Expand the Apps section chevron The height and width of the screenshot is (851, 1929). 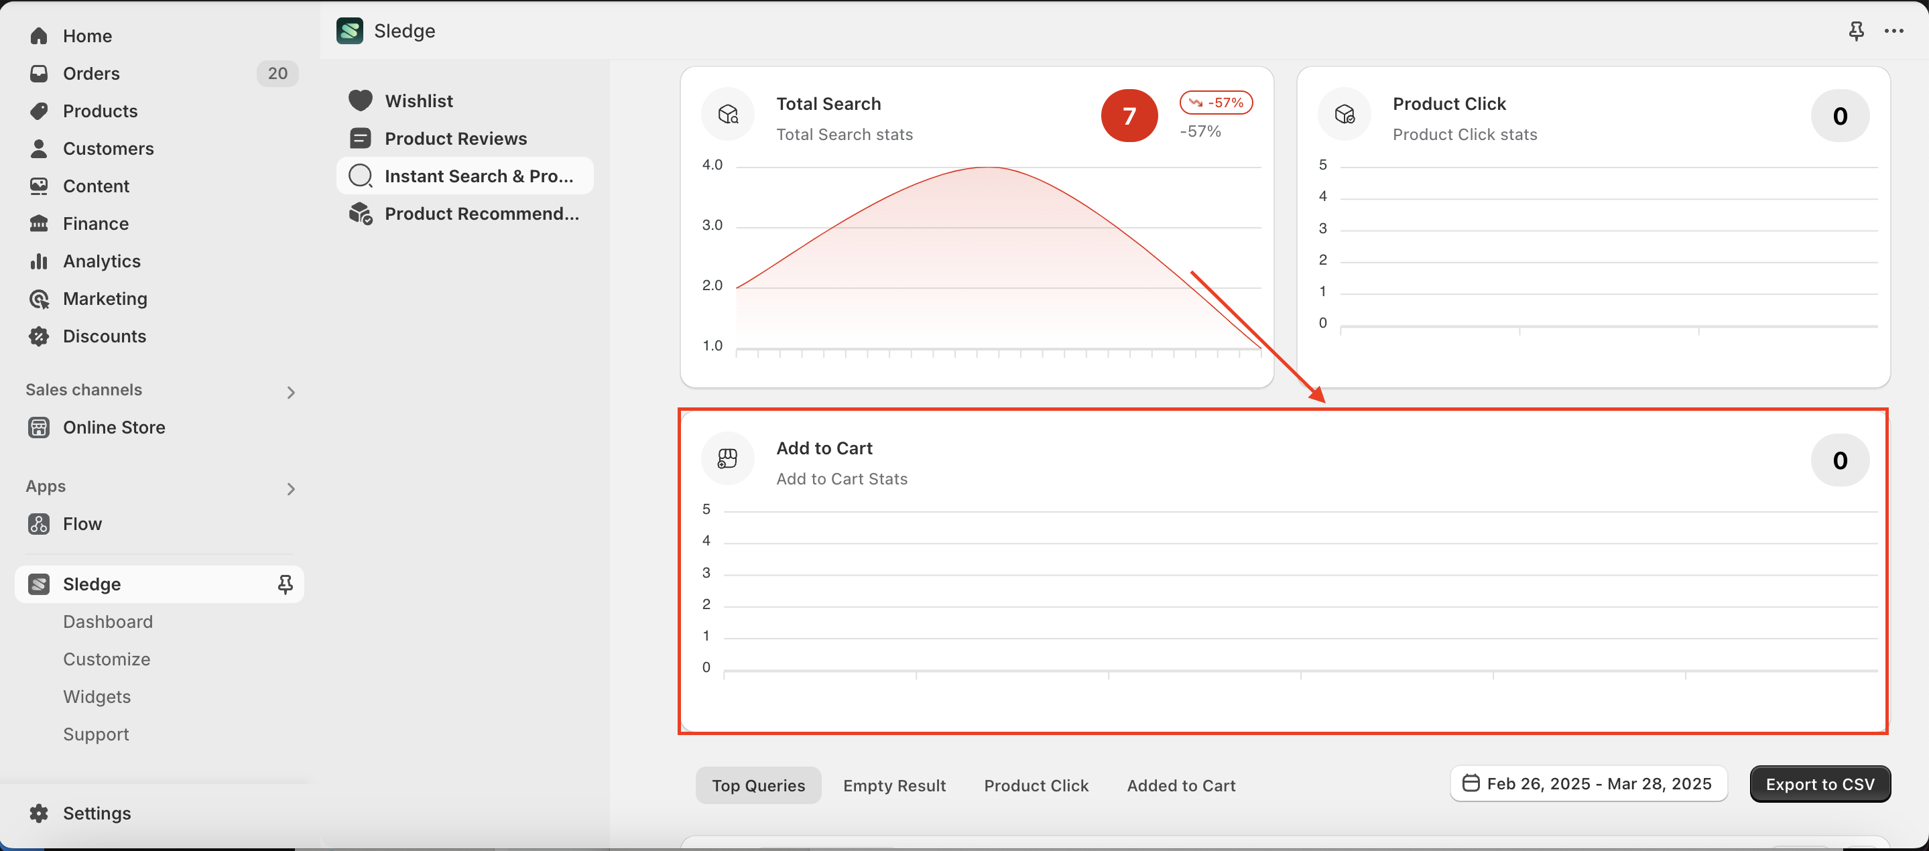click(x=290, y=488)
